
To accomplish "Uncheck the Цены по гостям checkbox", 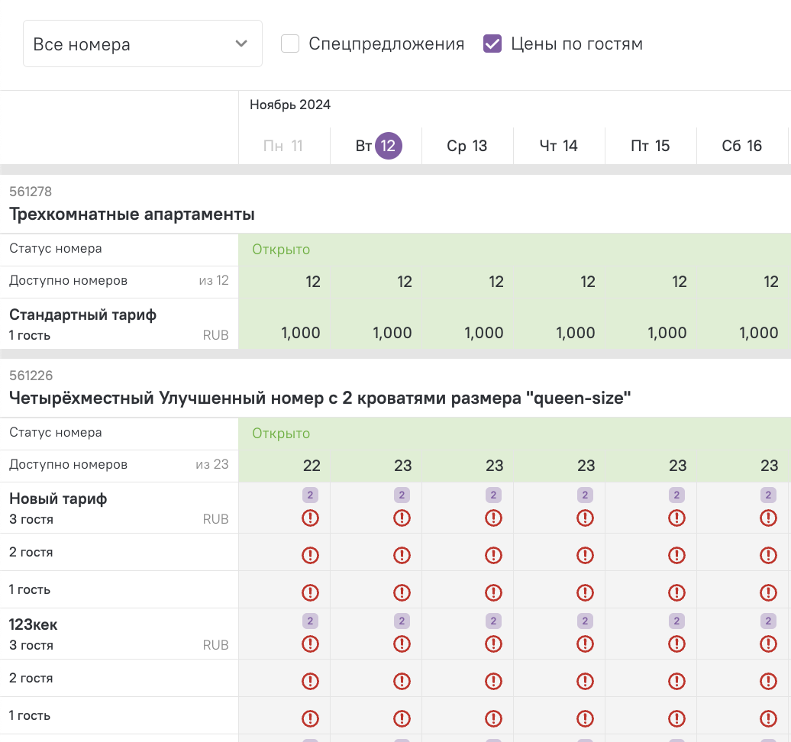I will pyautogui.click(x=492, y=44).
